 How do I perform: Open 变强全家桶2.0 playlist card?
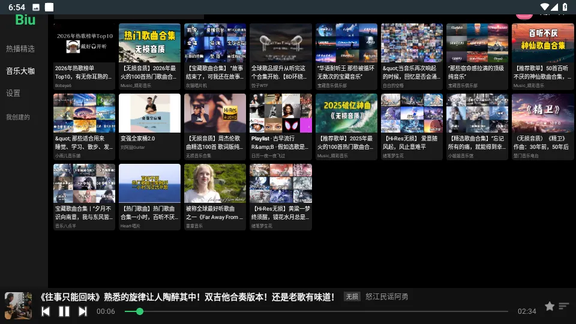[x=149, y=127]
